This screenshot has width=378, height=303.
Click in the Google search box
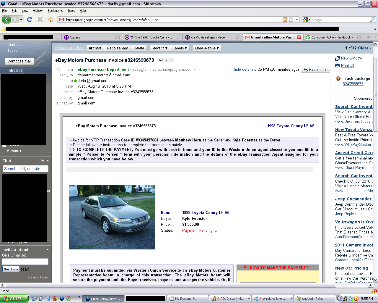coord(340,20)
